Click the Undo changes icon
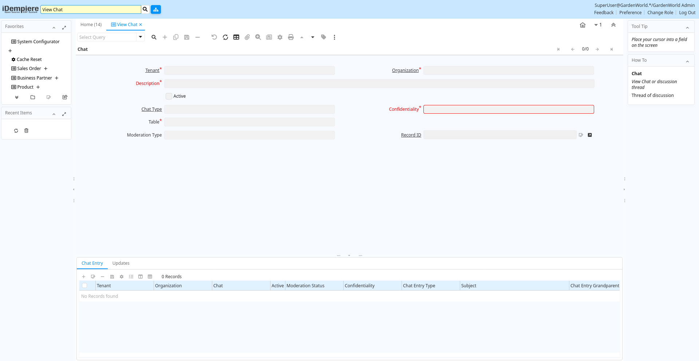699x361 pixels. [214, 37]
